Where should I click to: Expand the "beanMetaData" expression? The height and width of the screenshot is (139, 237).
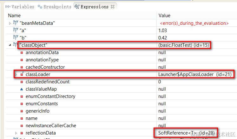tap(10, 23)
